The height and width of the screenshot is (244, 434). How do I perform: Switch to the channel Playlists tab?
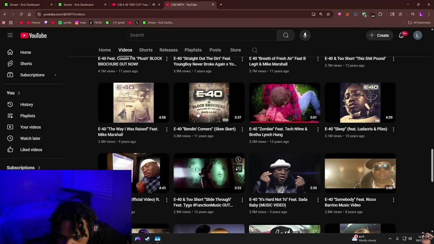point(193,50)
